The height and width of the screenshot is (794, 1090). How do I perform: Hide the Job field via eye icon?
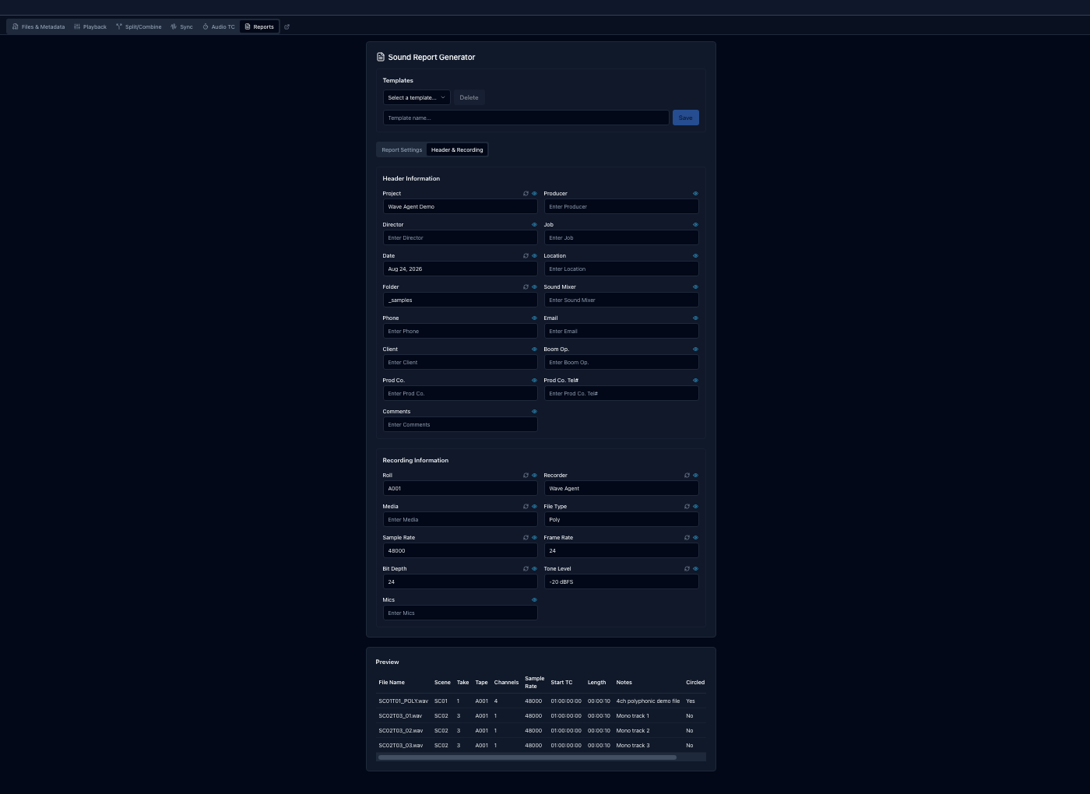695,224
